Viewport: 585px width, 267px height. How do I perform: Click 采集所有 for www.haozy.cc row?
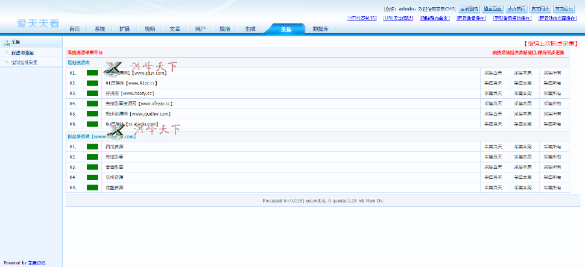tap(552, 94)
